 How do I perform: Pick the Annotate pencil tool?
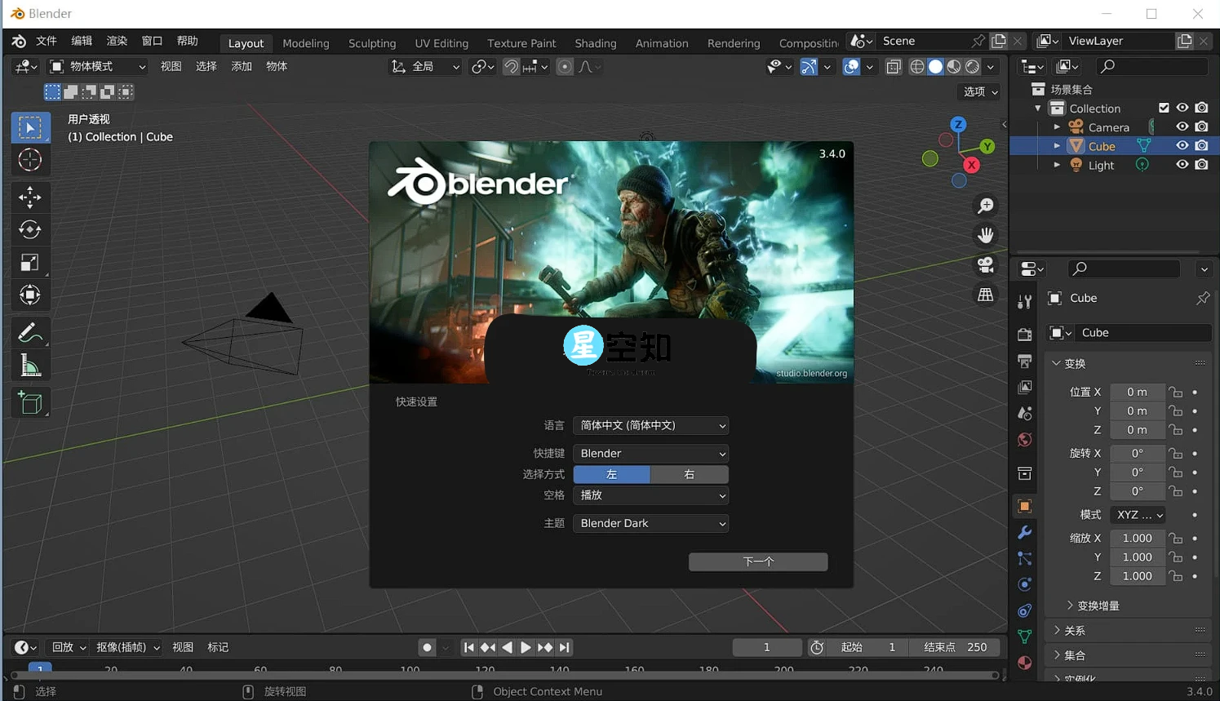tap(30, 333)
